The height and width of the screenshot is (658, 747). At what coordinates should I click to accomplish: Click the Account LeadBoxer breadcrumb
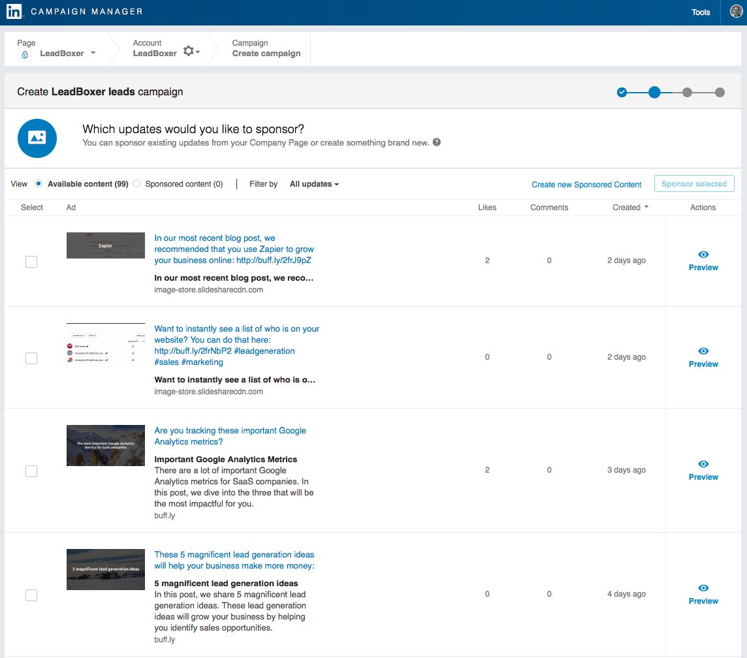pos(155,48)
